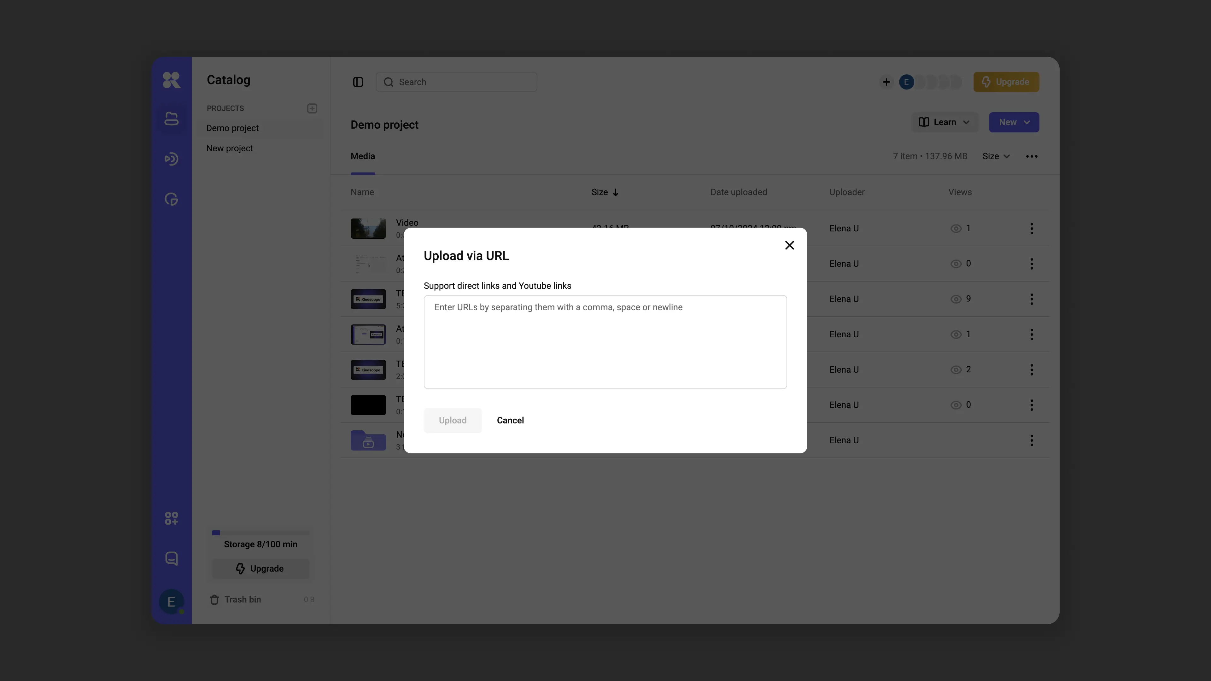The width and height of the screenshot is (1211, 681).
Task: Open the Size sort dropdown
Action: click(x=996, y=156)
